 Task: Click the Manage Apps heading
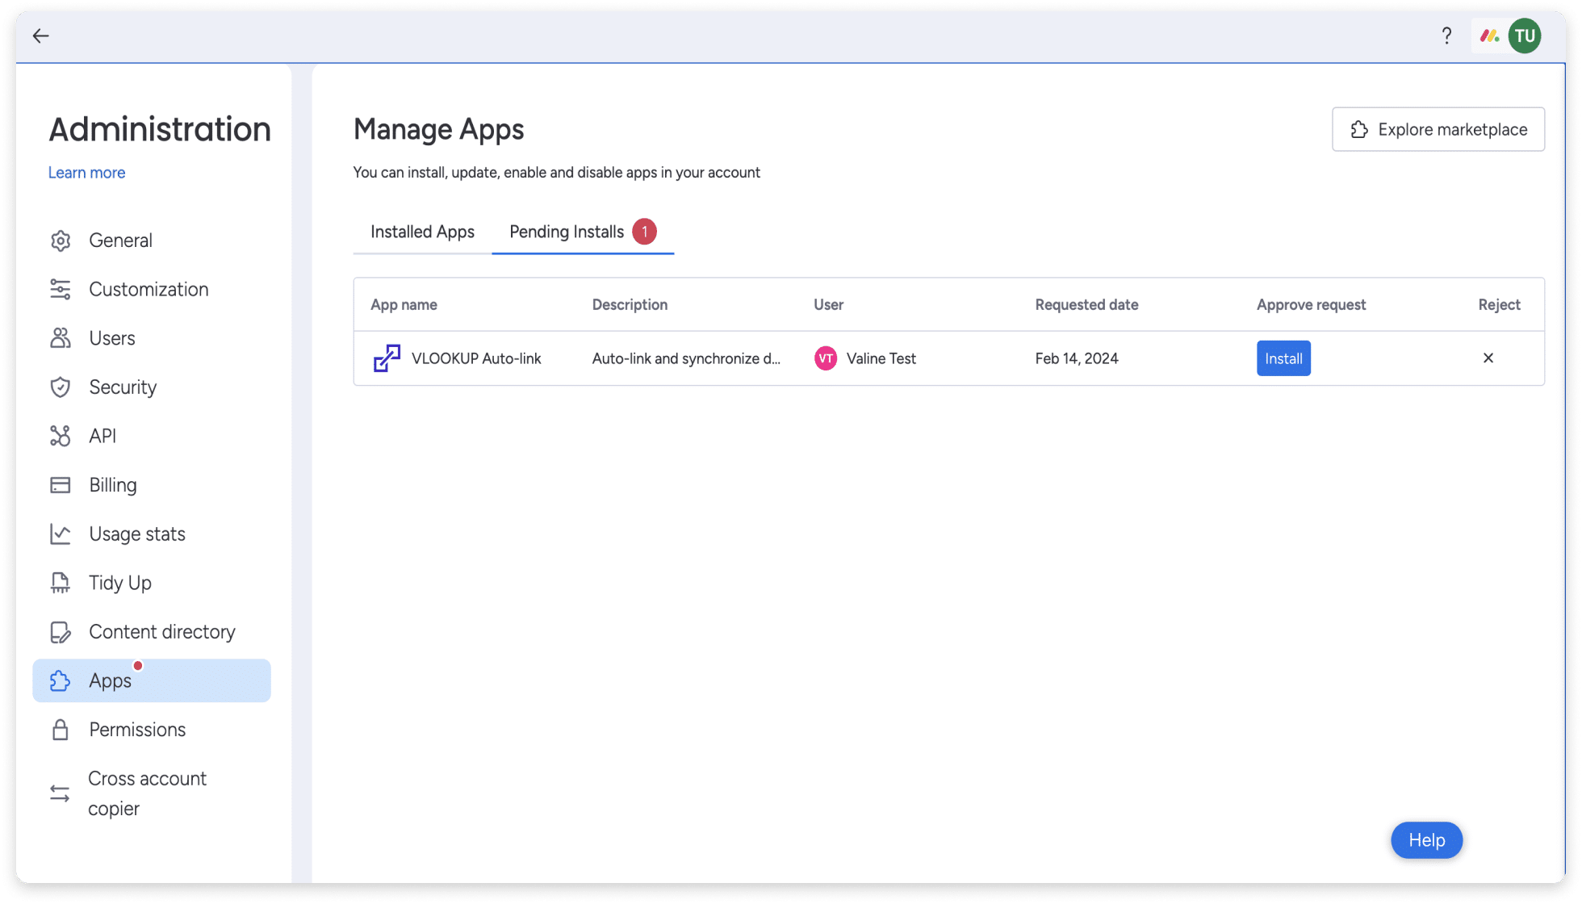438,129
